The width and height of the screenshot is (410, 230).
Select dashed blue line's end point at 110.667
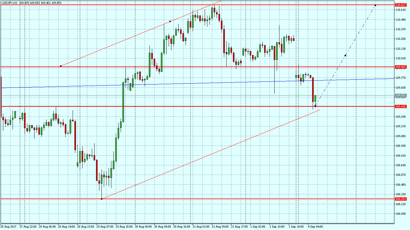(375, 5)
